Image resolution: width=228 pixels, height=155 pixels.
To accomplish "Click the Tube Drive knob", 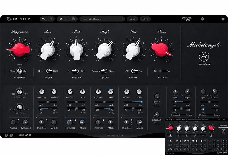I will [x=19, y=92].
